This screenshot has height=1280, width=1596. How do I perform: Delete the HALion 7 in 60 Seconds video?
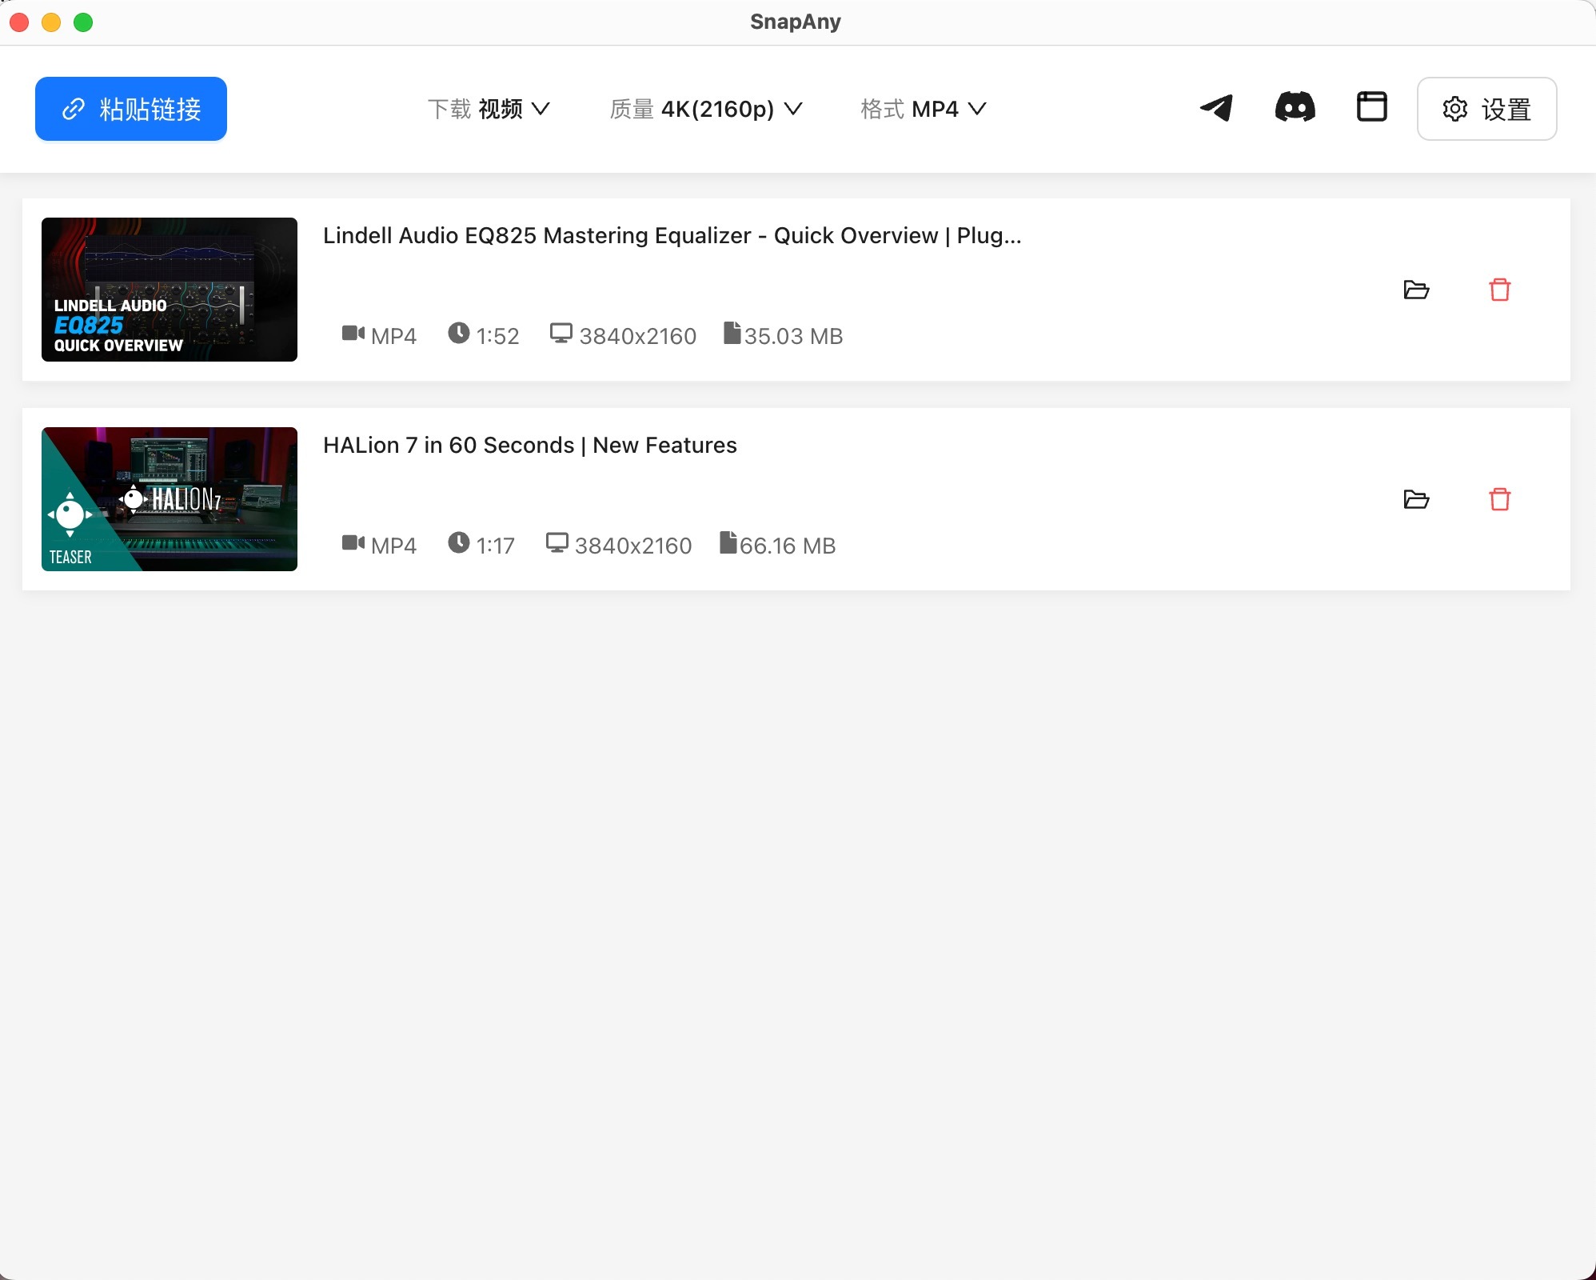tap(1500, 499)
